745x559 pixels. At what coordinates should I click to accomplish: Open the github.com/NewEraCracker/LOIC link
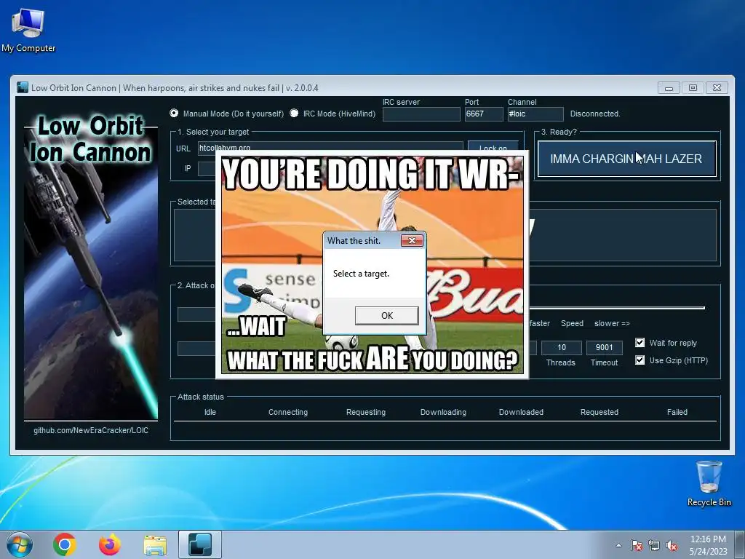pyautogui.click(x=91, y=430)
